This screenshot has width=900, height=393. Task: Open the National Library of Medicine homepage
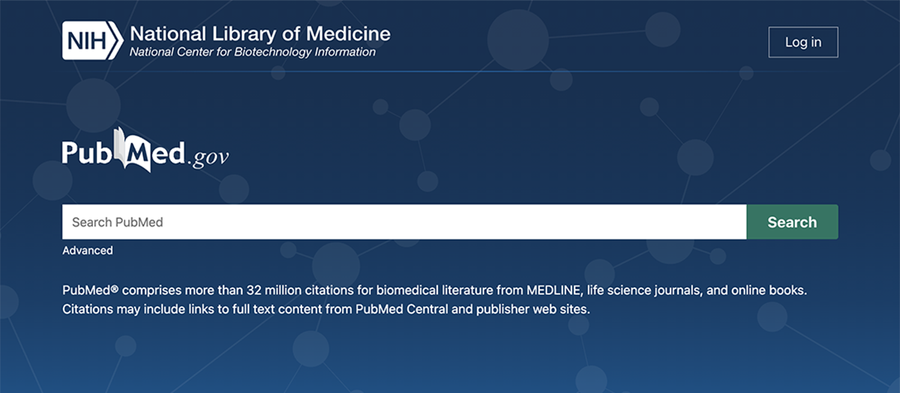(259, 34)
